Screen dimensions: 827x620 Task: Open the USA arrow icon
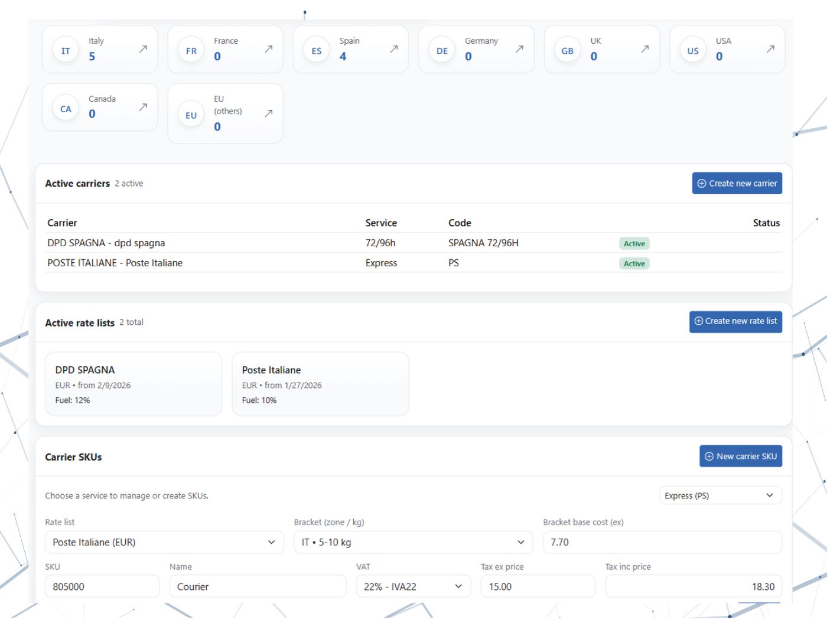770,49
